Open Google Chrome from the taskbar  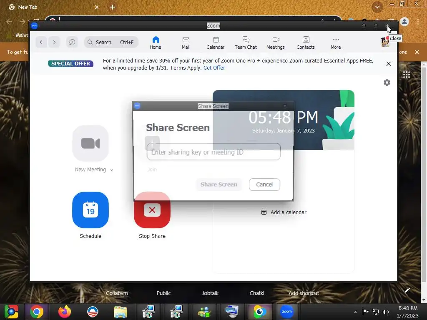(x=37, y=312)
